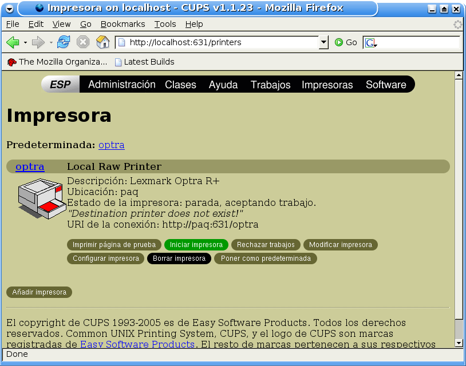Screen dimensions: 466x366
Task: Open the Forward button history dropdown
Action: (51, 43)
